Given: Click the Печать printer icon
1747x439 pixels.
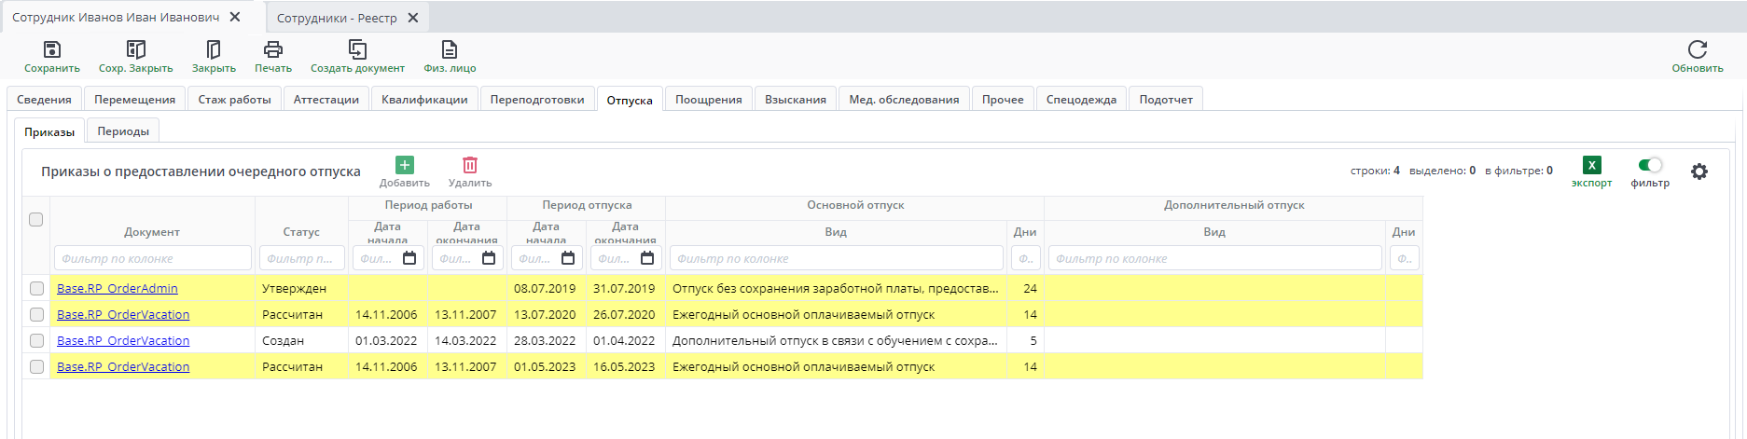Looking at the screenshot, I should (x=273, y=49).
